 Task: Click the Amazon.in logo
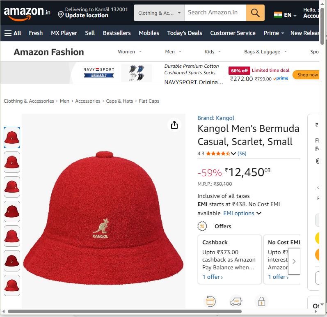(27, 13)
